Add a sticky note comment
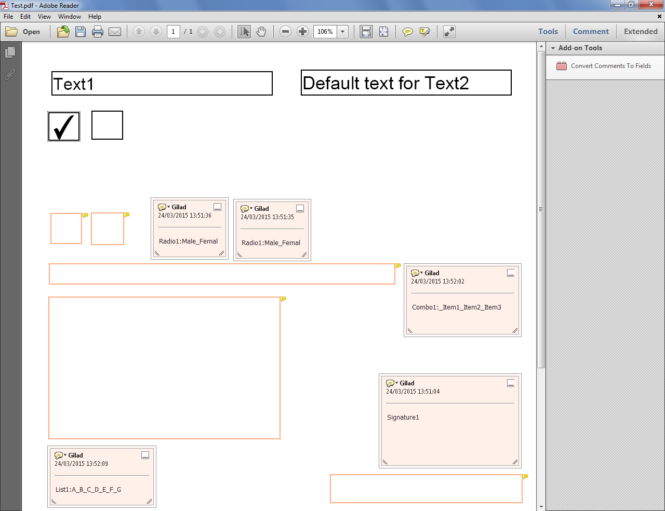This screenshot has height=511, width=665. coord(408,32)
